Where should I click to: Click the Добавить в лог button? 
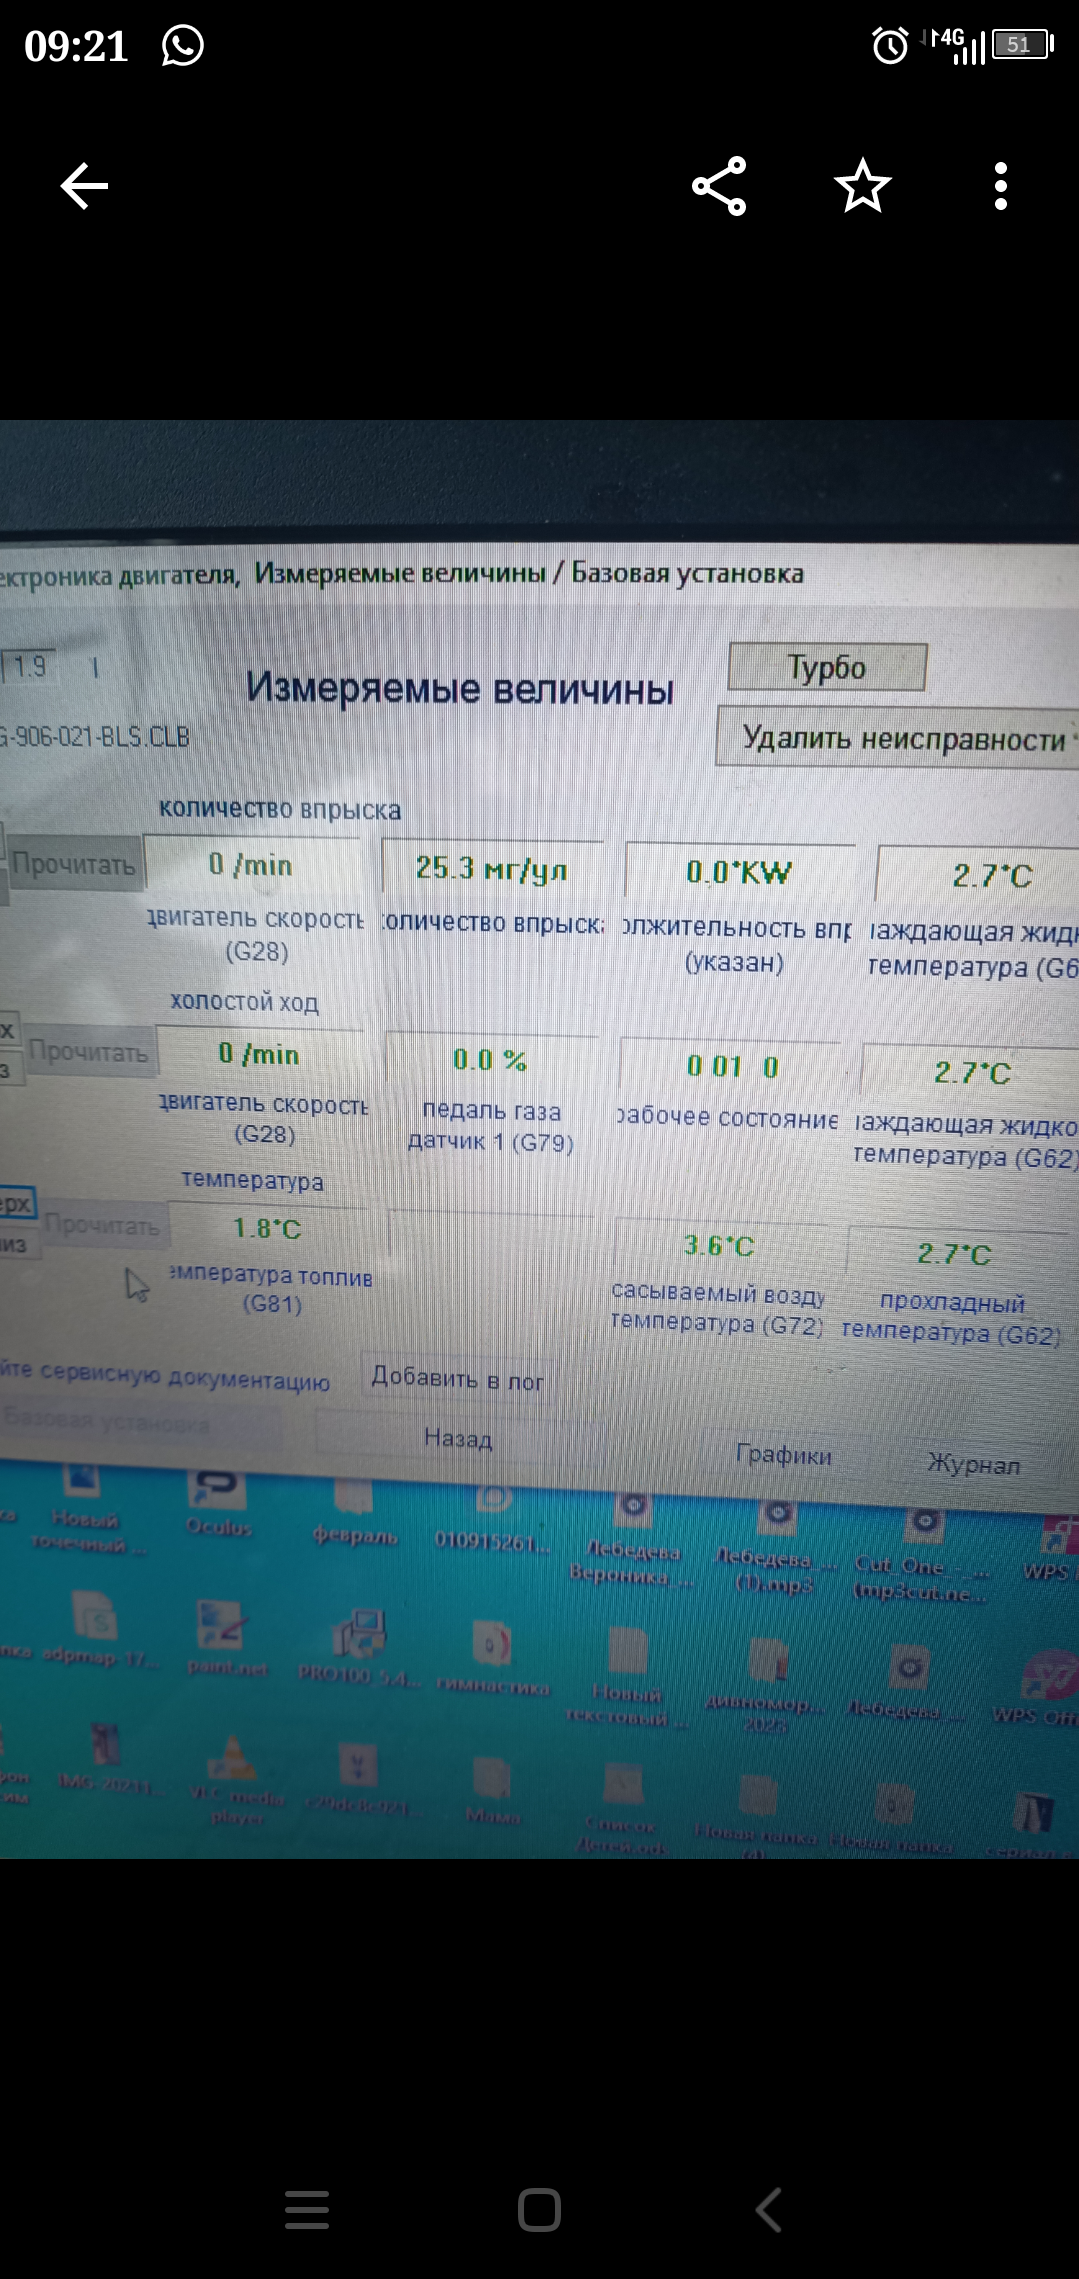tap(457, 1379)
